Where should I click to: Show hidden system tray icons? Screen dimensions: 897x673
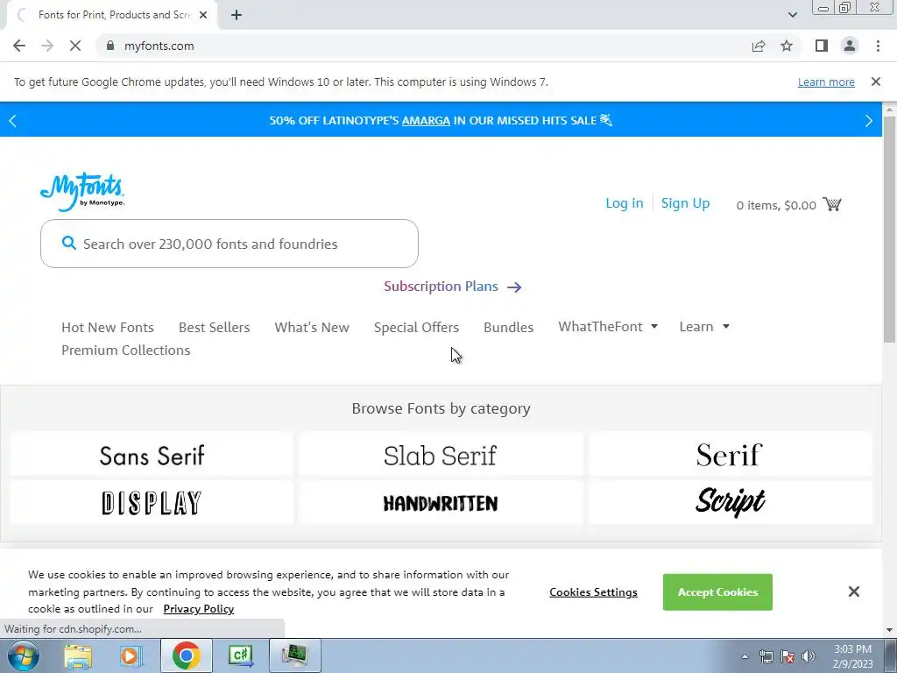tap(745, 656)
